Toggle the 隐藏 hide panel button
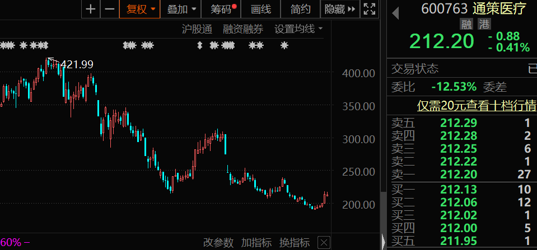The image size is (537, 250). 340,9
